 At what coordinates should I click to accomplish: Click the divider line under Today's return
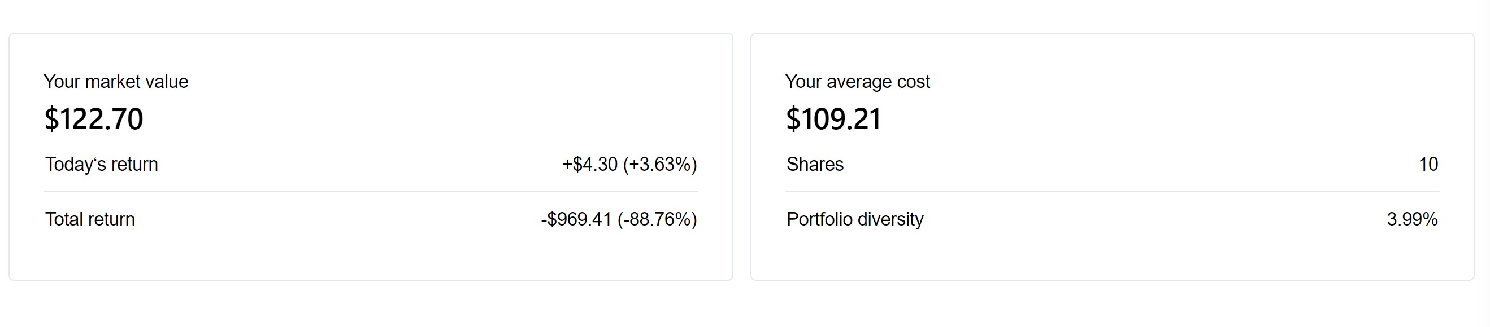tap(370, 192)
